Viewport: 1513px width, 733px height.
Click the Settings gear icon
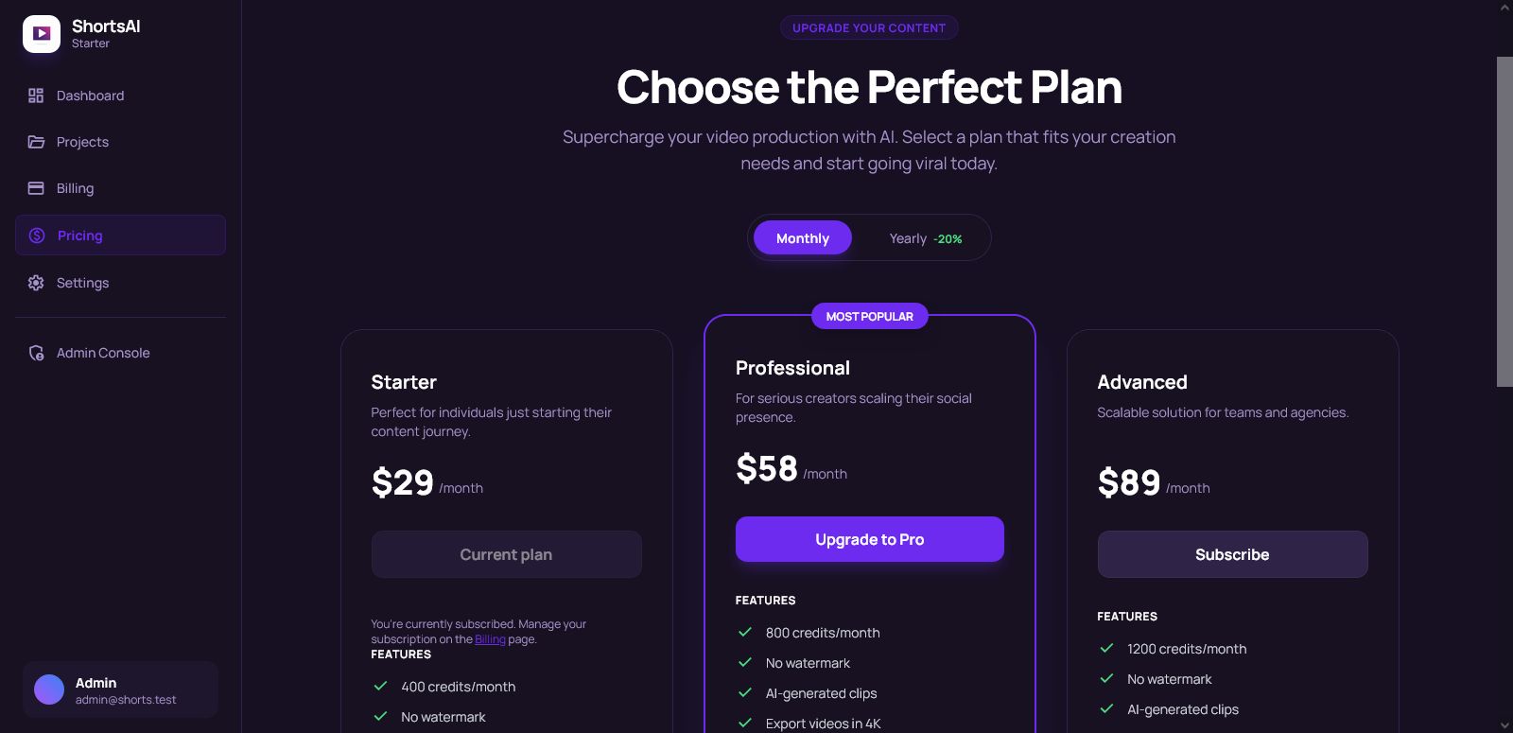click(x=36, y=283)
